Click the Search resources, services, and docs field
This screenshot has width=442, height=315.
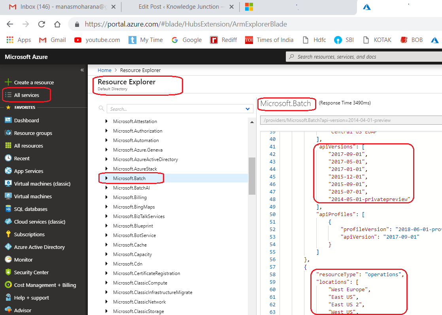click(364, 57)
